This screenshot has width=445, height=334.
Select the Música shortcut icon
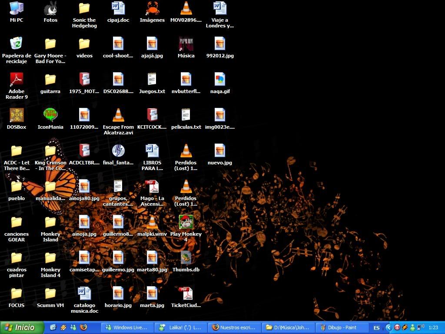coord(186,44)
